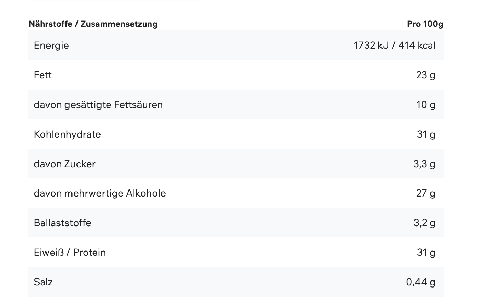Screen dimensions: 487x302
Task: Click the 23 g fat value
Action: click(x=426, y=75)
